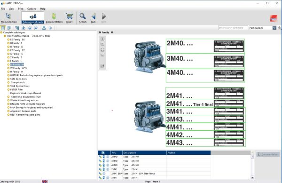The width and height of the screenshot is (282, 183).
Task: Expand the E6 Family tree node
Action: click(8, 40)
